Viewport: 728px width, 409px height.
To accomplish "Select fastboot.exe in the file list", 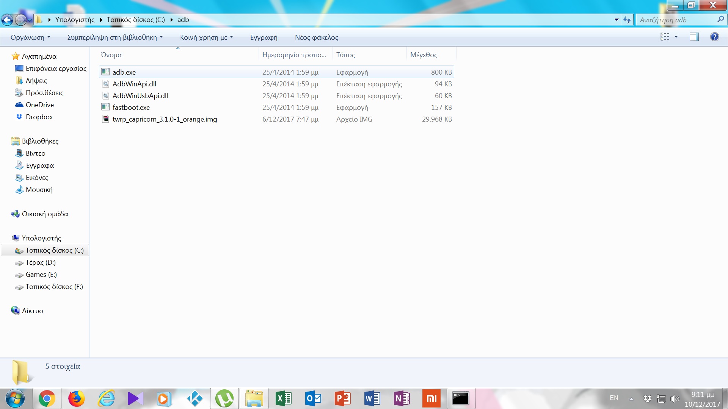I will (131, 108).
